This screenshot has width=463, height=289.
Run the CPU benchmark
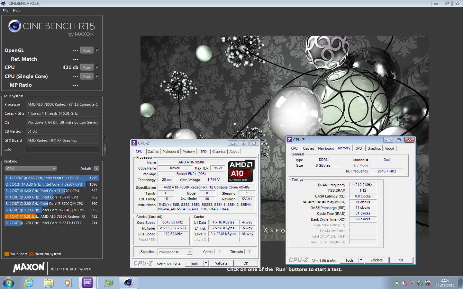(x=87, y=67)
